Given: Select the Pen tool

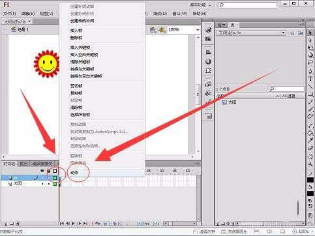Looking at the screenshot, I should pos(310,71).
